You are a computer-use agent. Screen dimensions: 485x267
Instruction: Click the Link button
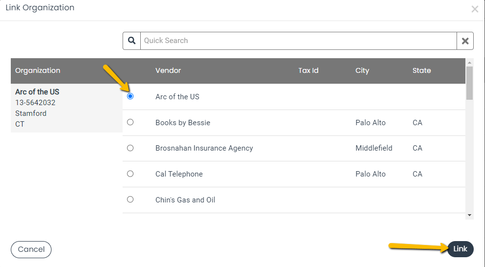point(460,249)
